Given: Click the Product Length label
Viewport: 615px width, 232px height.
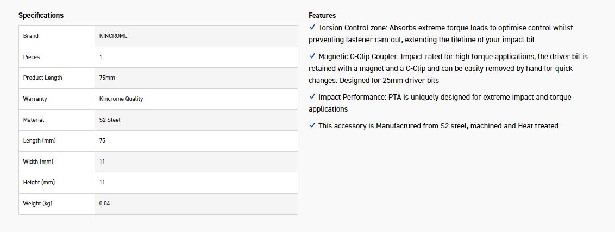Looking at the screenshot, I should point(42,78).
